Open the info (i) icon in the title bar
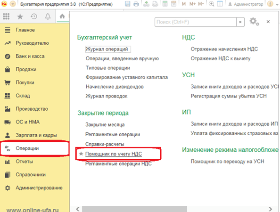 [270, 4]
